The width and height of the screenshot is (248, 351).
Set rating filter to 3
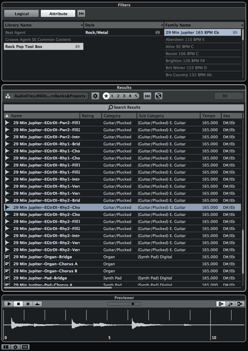[124, 96]
